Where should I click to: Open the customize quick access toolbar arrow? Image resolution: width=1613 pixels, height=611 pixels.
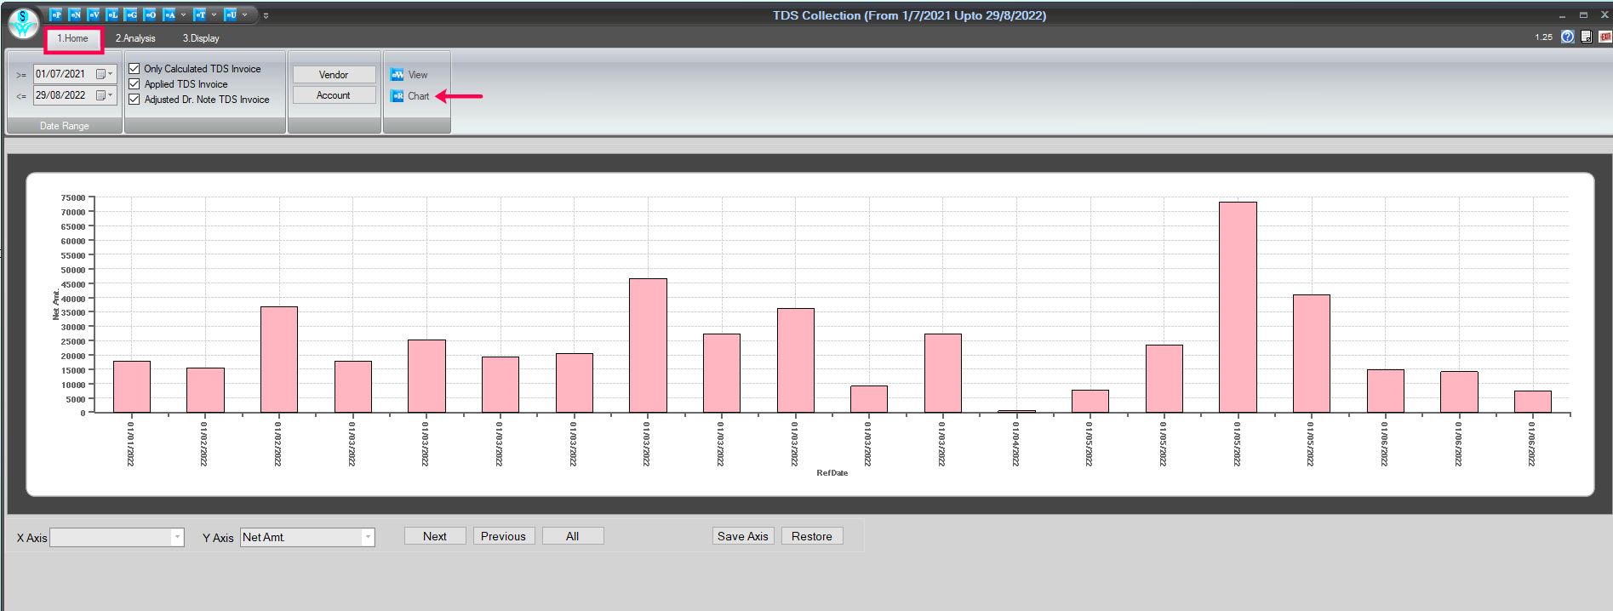[266, 15]
